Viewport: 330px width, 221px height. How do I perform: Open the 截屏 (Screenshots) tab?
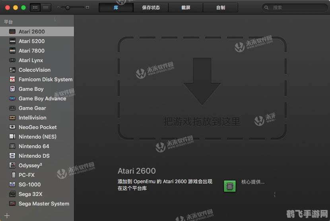pyautogui.click(x=186, y=8)
